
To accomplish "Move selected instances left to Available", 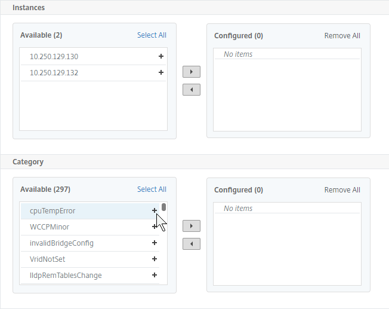I will click(x=192, y=90).
